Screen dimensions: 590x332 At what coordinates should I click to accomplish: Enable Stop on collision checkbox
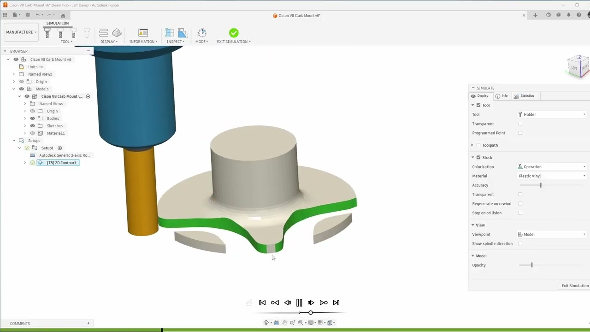(520, 213)
